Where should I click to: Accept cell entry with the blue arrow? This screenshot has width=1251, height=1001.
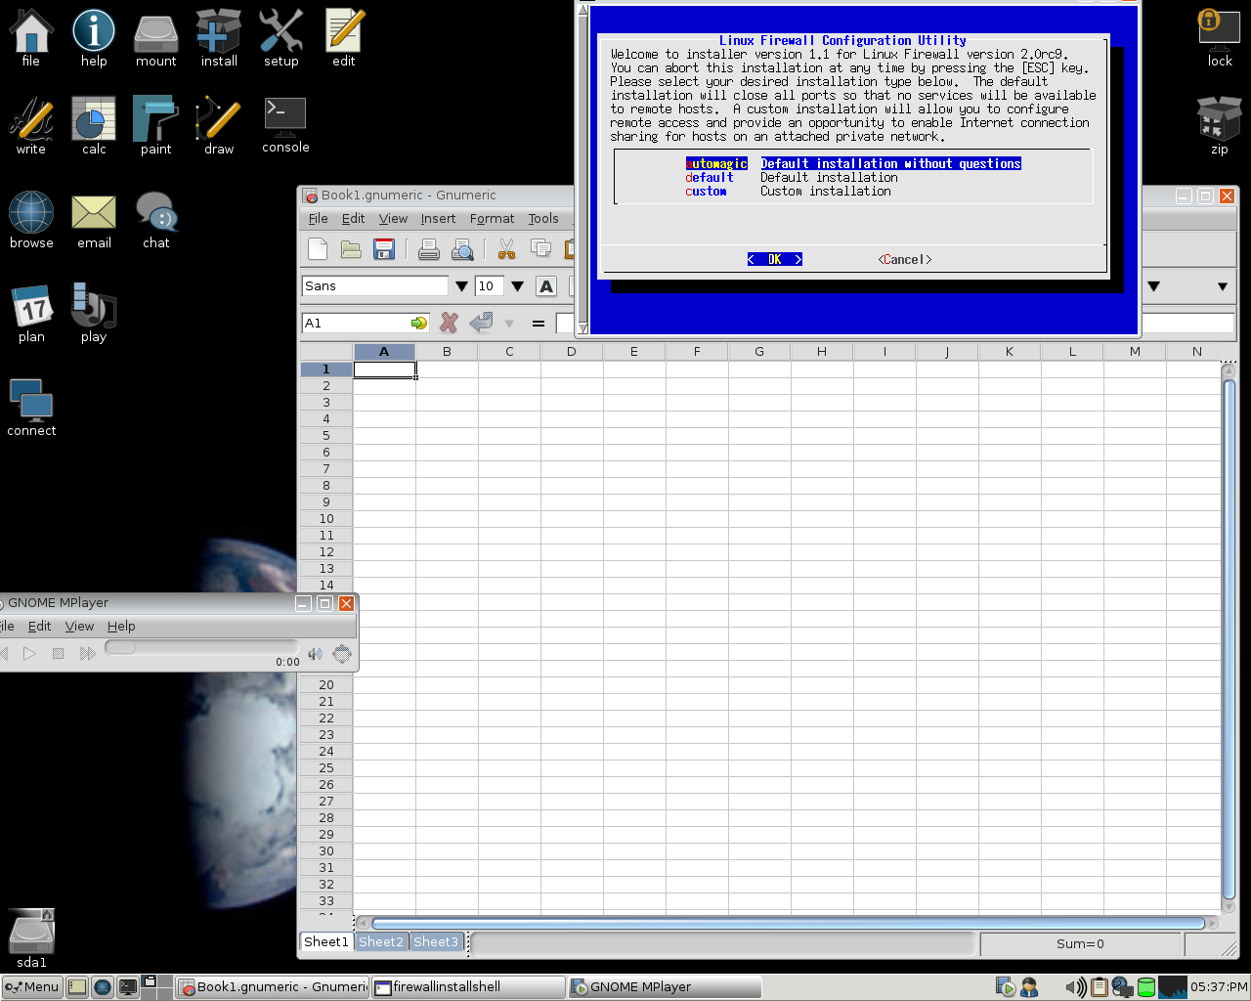pos(480,323)
